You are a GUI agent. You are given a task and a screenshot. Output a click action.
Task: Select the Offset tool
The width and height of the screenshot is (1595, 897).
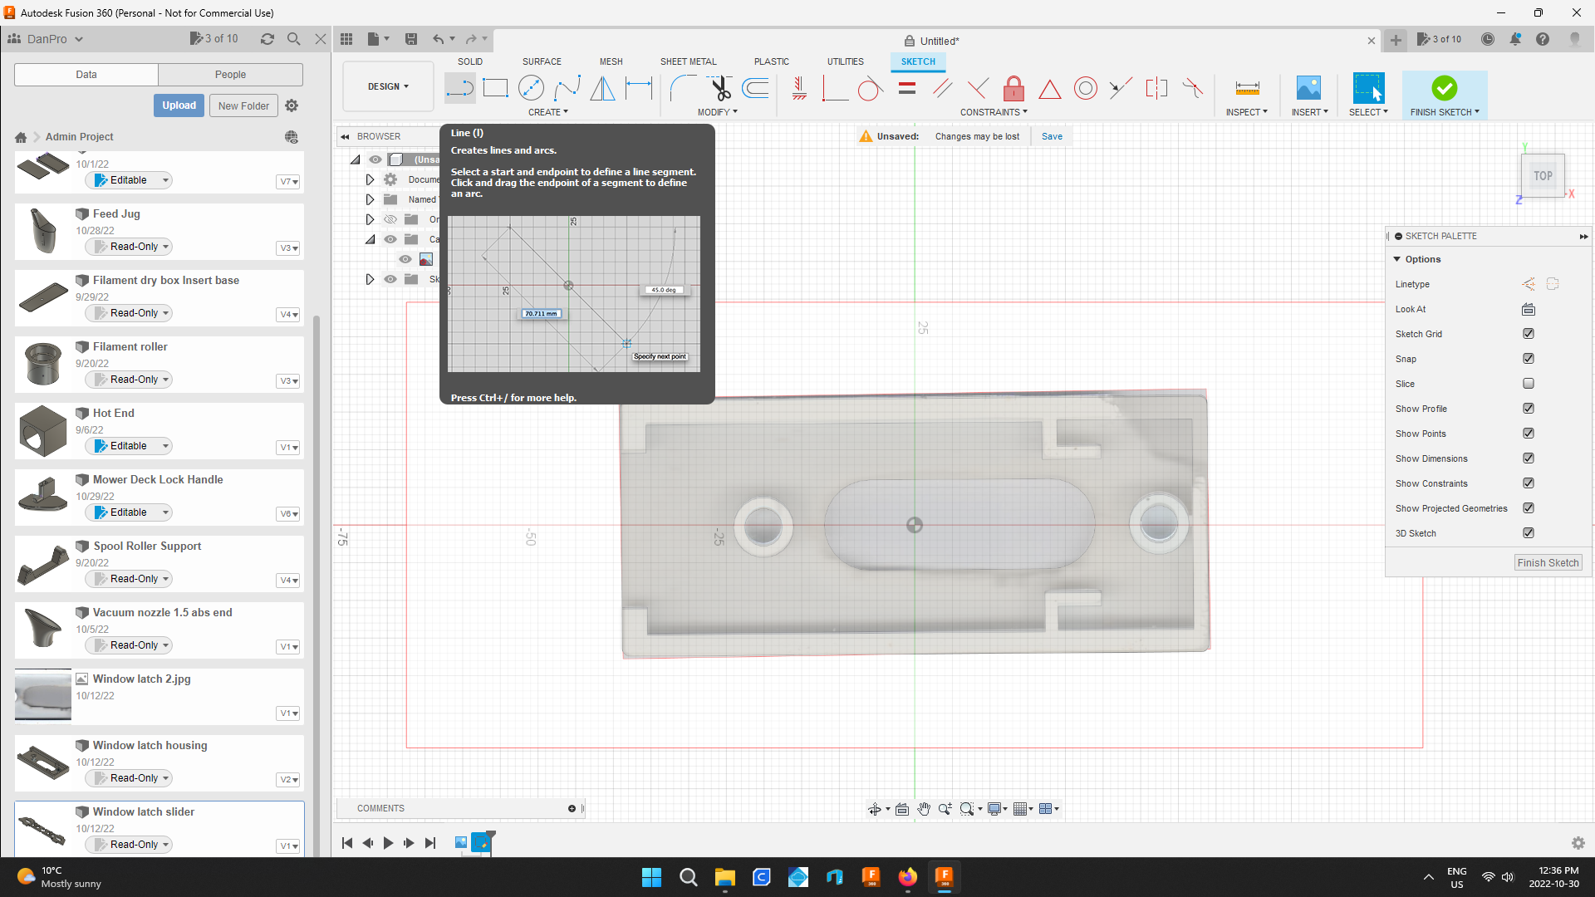(x=754, y=88)
